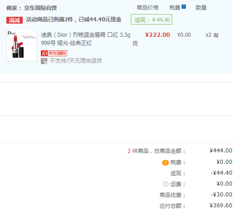Click the green 返现 ¥44.40 box
Screen dimensions: 238x216
pyautogui.click(x=151, y=19)
